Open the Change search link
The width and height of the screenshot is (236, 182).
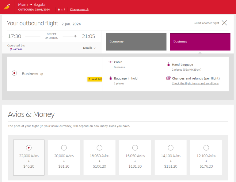click(x=79, y=9)
